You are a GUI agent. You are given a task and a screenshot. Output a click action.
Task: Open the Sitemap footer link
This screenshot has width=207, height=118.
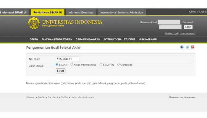(x=30, y=97)
